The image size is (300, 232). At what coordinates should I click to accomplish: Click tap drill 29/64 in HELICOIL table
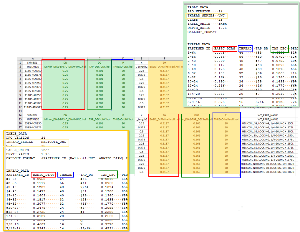tap(85, 228)
